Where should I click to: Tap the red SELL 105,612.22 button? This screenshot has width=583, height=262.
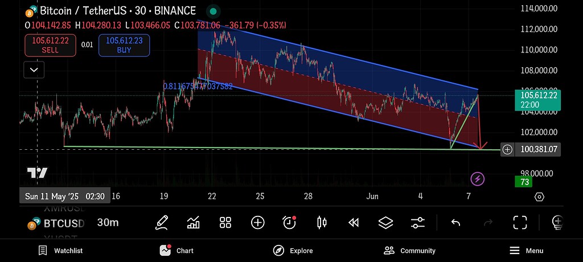point(50,45)
